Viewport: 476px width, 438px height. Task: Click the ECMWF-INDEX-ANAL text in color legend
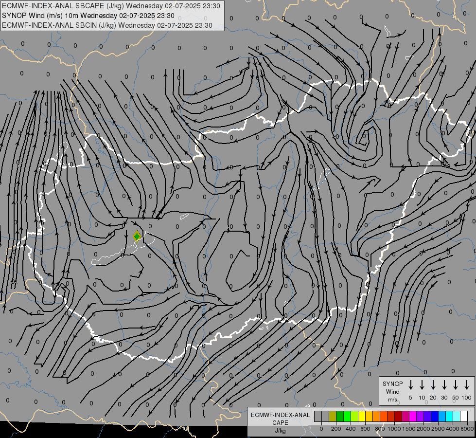280,415
